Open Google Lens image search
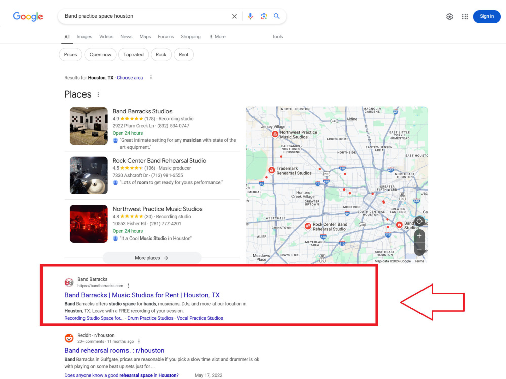Viewport: 506px width, 379px height. (x=264, y=16)
